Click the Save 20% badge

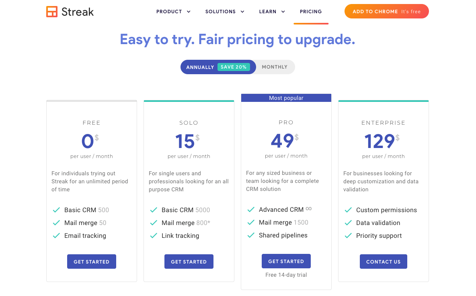click(x=234, y=67)
